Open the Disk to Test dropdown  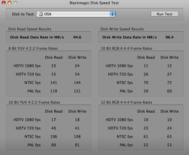(76, 14)
